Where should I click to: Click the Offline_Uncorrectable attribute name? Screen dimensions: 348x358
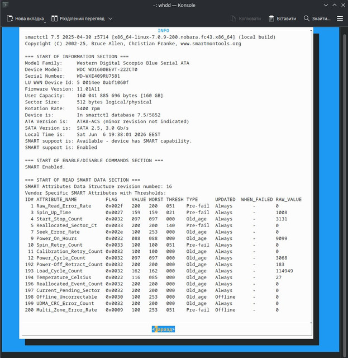tap(66, 297)
